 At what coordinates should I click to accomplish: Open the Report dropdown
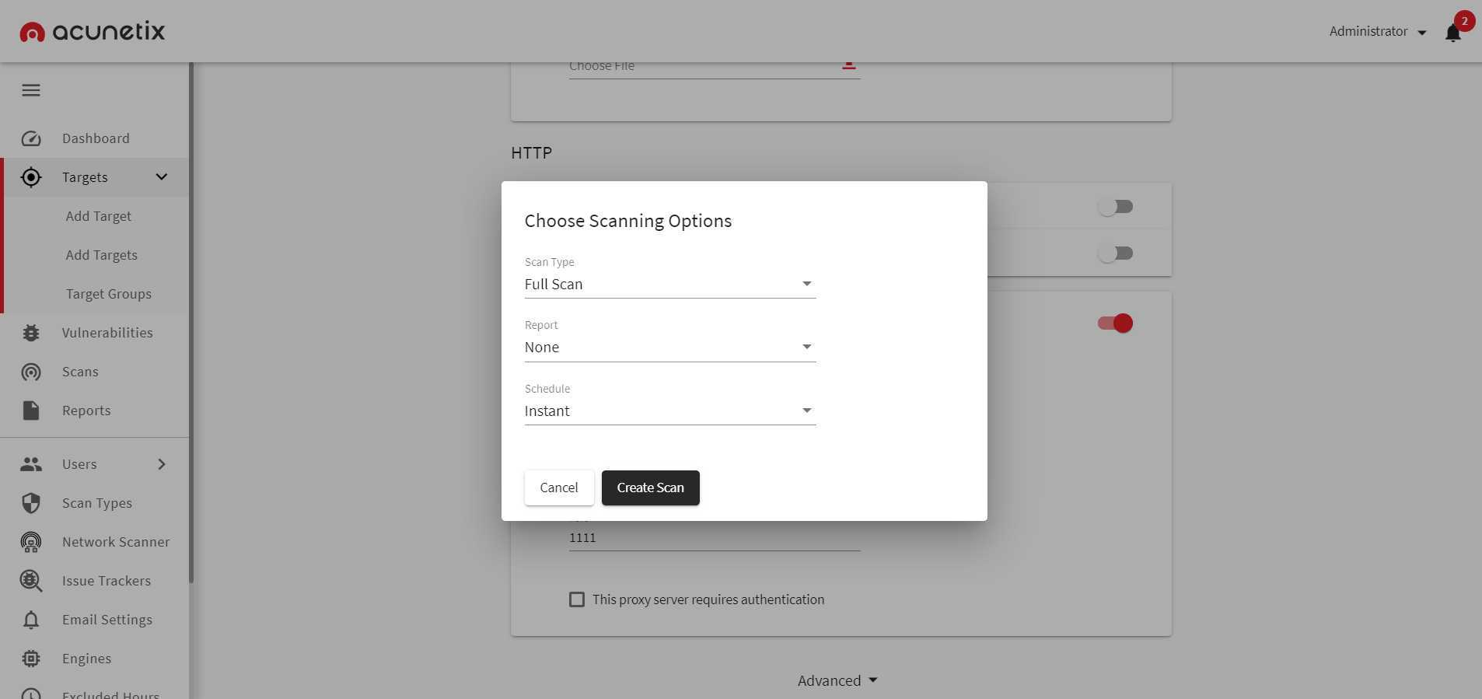670,347
